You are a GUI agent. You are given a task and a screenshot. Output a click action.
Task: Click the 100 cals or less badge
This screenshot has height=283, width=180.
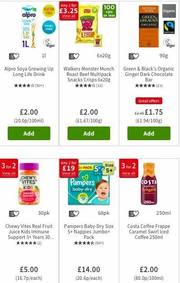(109, 11)
